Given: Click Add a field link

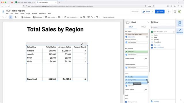Looking at the screenshot, I should pyautogui.click(x=157, y=45).
